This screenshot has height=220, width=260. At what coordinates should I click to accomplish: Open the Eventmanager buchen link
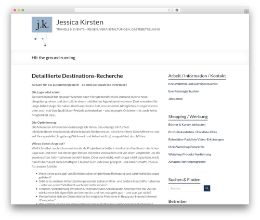click(184, 92)
